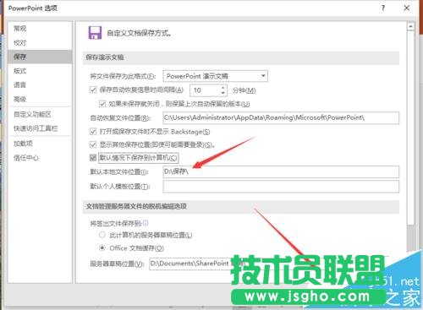The height and width of the screenshot is (310, 423).
Task: Open the save file format dropdown
Action: [x=215, y=76]
